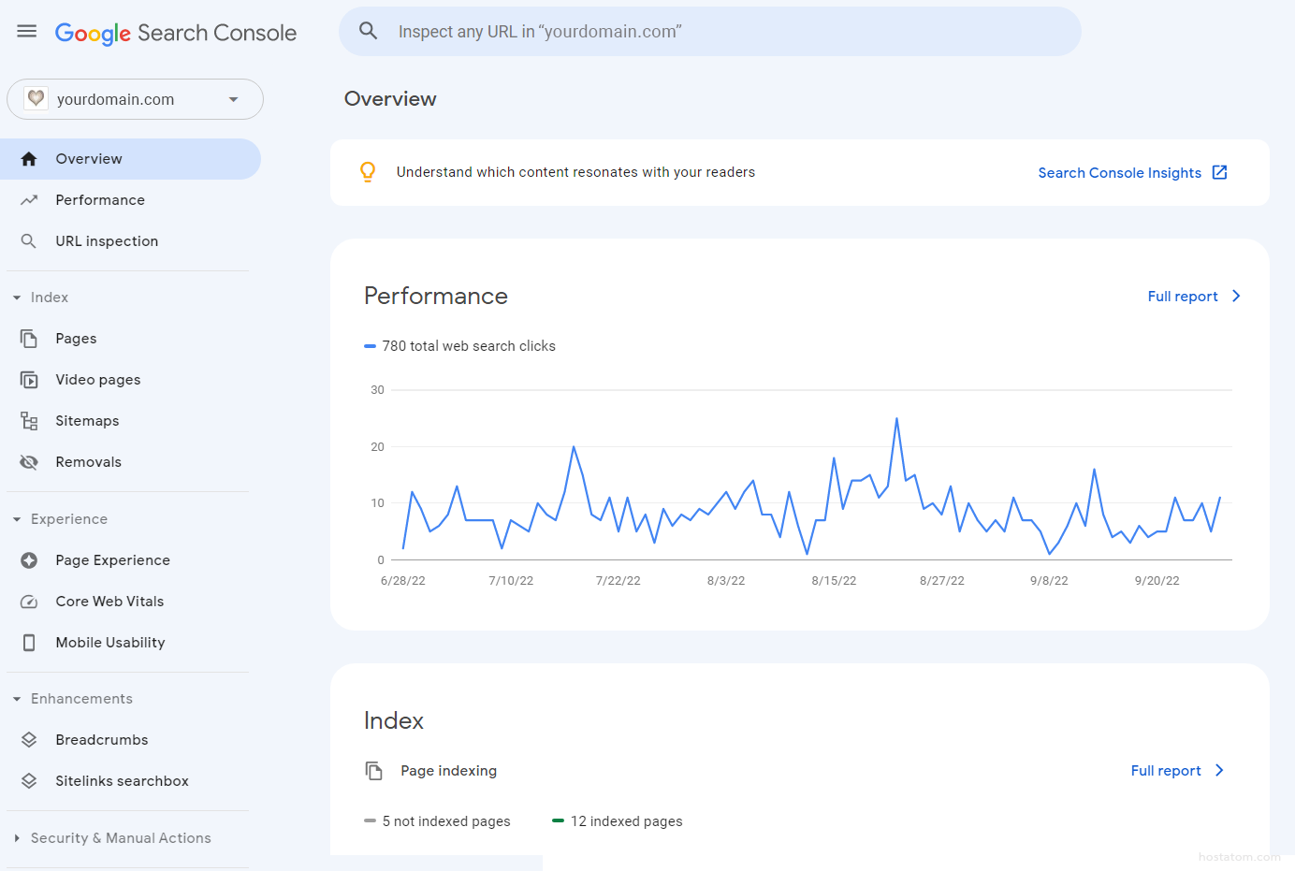Click the Mobile Usability phone icon
The image size is (1295, 871).
click(x=29, y=643)
